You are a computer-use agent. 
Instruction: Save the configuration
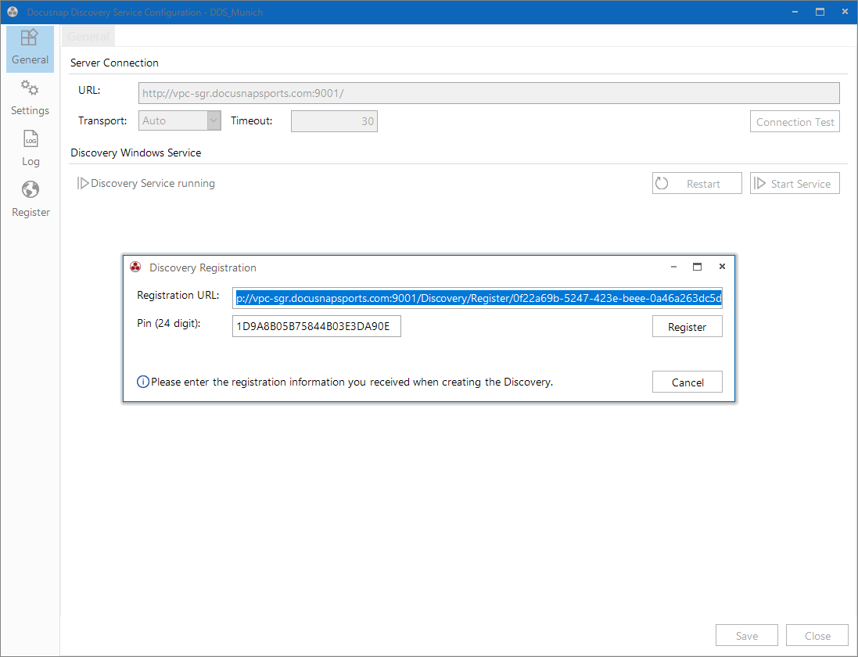pyautogui.click(x=746, y=635)
